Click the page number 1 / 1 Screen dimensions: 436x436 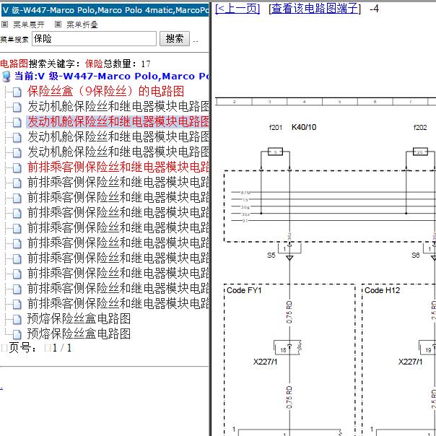pyautogui.click(x=62, y=348)
